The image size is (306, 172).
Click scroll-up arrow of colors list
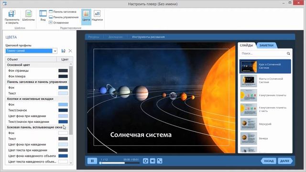point(71,64)
